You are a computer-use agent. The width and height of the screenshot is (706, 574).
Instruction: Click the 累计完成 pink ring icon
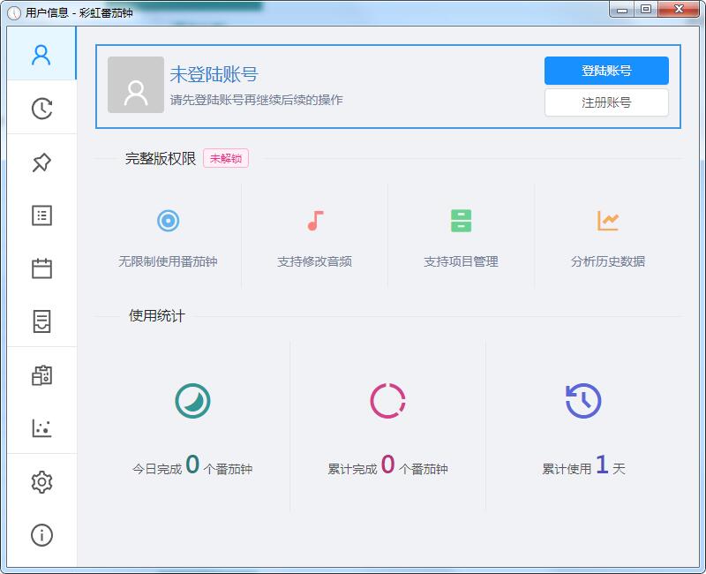click(387, 401)
